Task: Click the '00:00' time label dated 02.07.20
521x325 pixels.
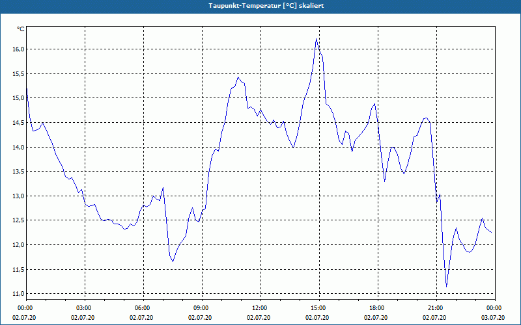Action: [25, 307]
